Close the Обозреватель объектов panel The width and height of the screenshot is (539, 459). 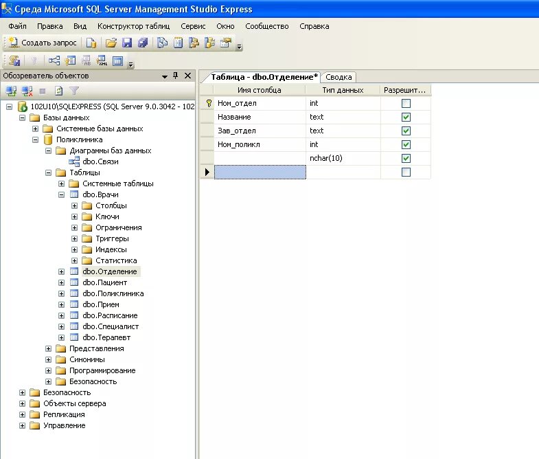coord(187,76)
